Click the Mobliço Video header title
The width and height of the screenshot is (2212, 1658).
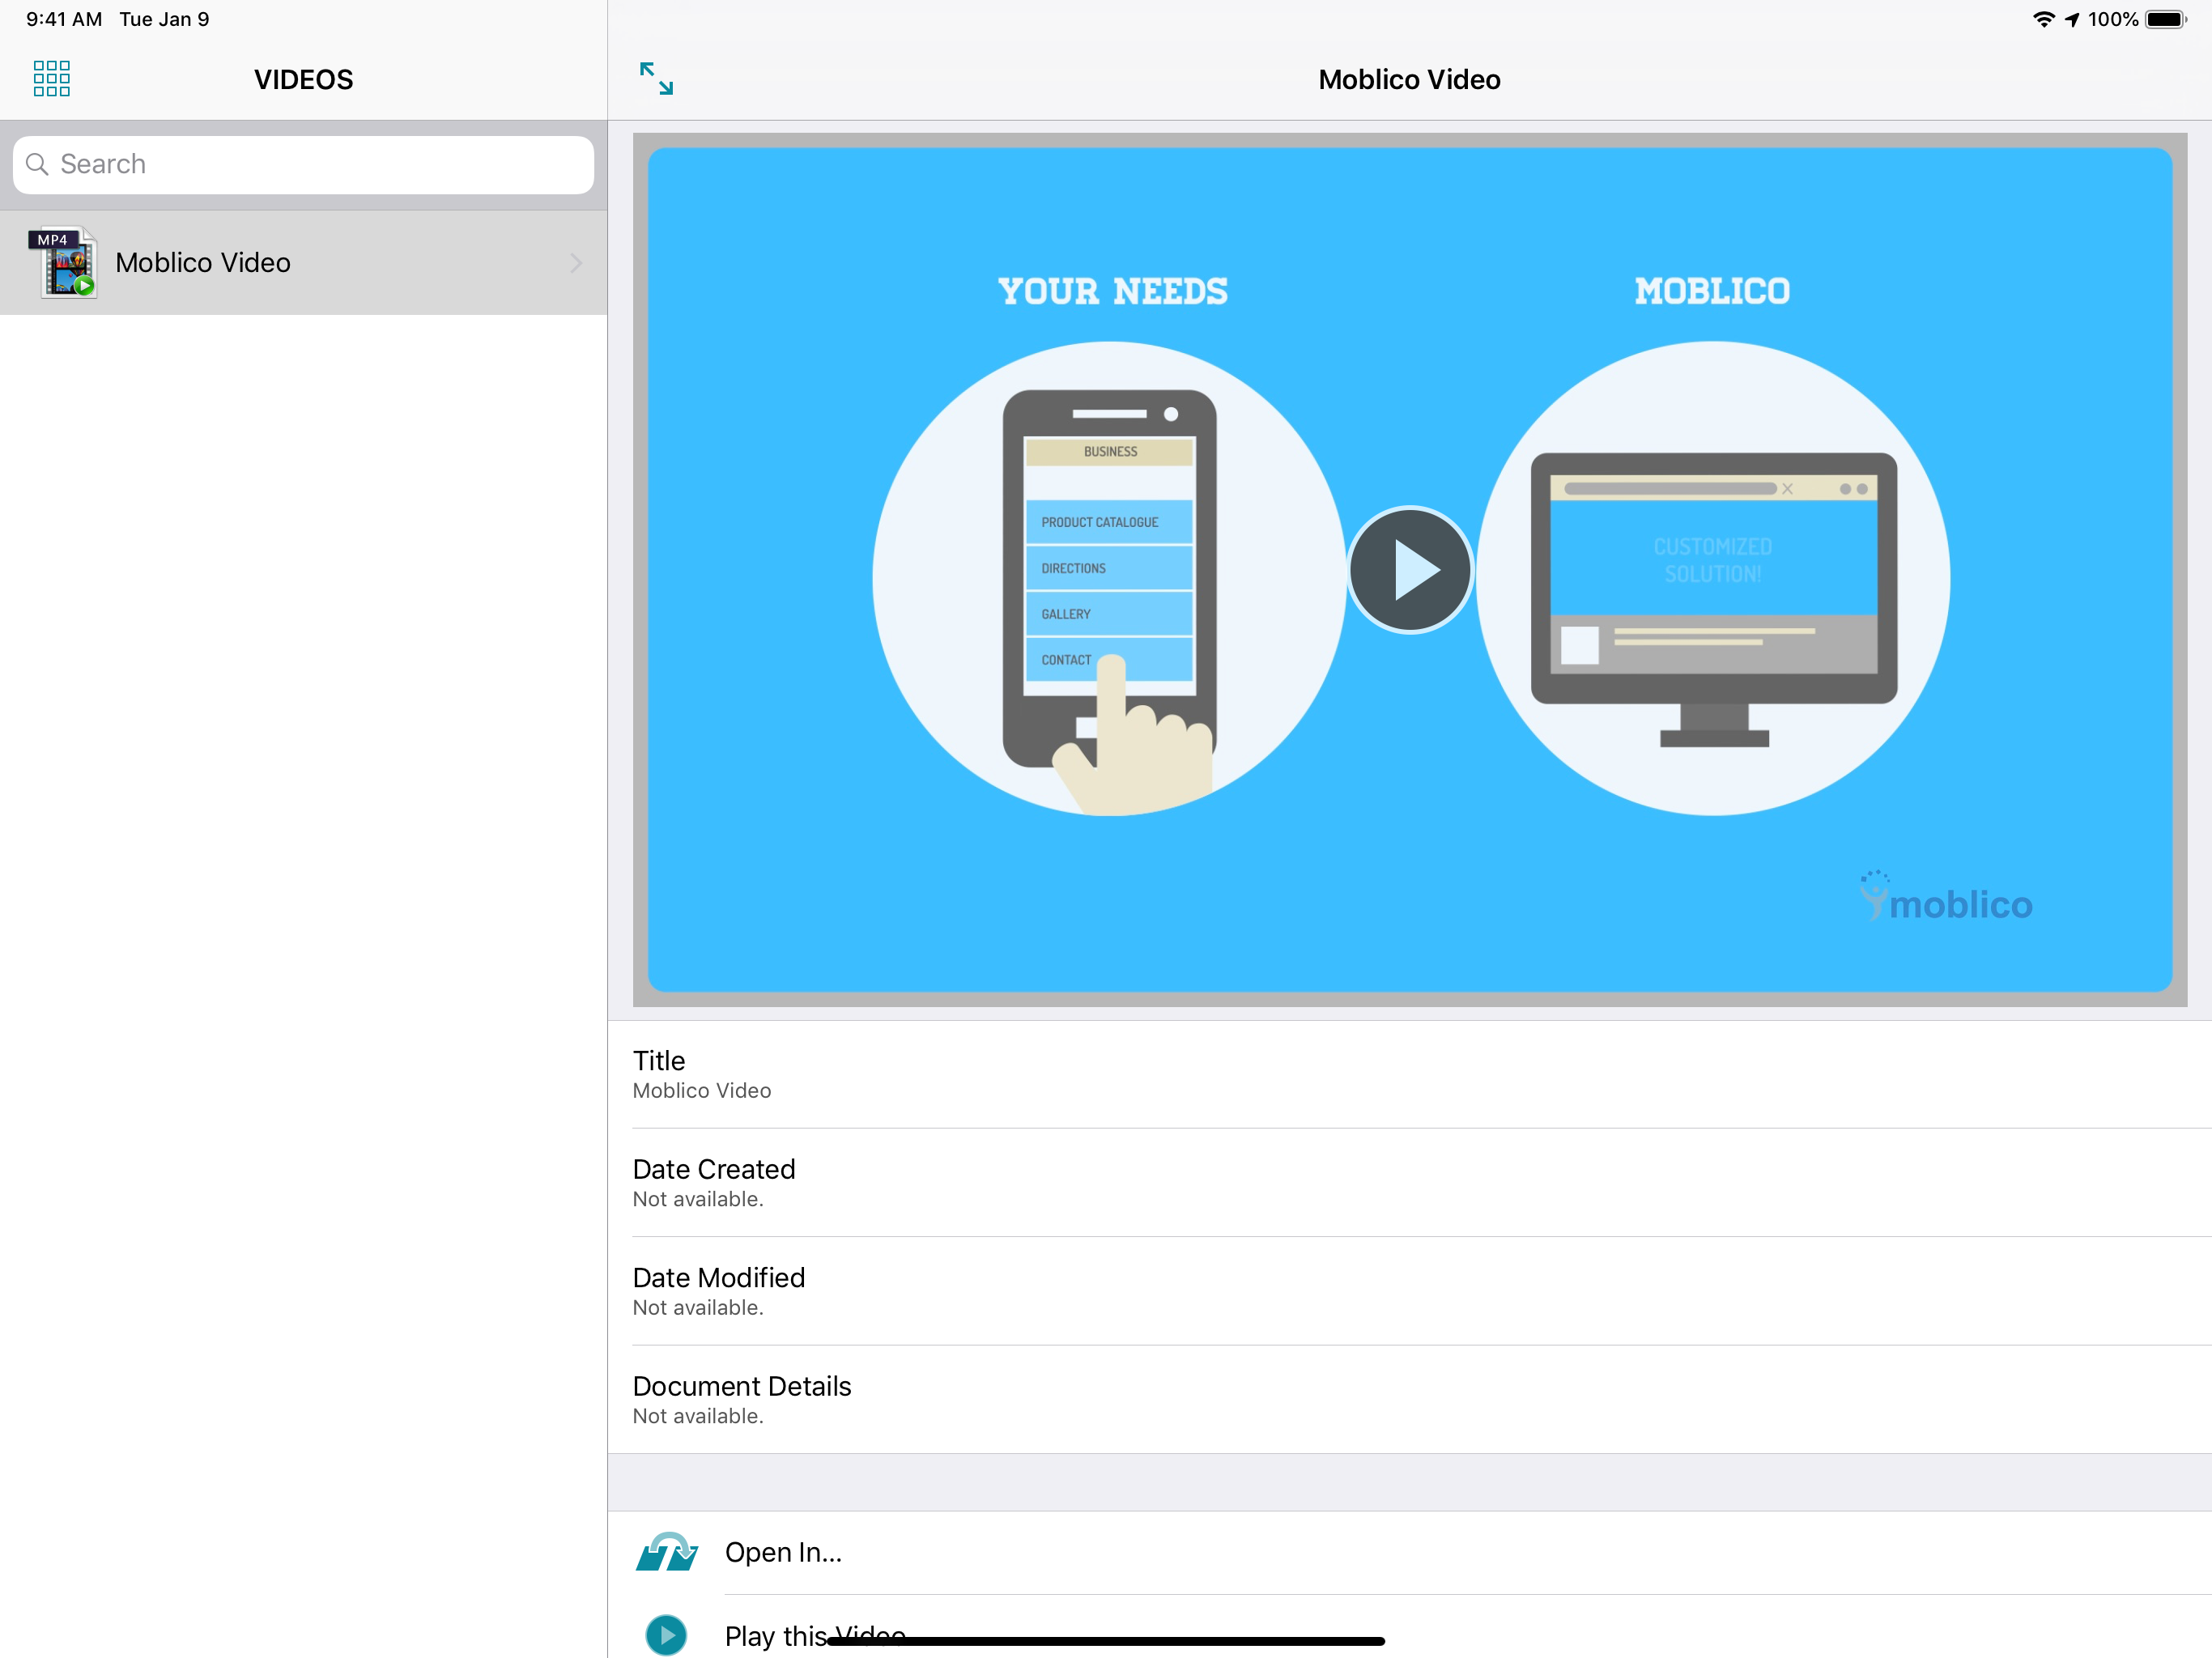tap(1409, 79)
